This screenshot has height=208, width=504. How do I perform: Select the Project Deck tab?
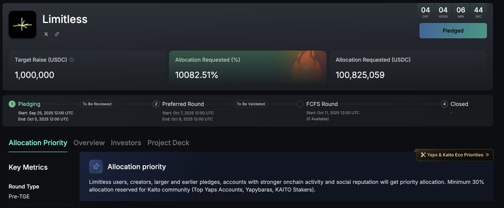pos(168,143)
